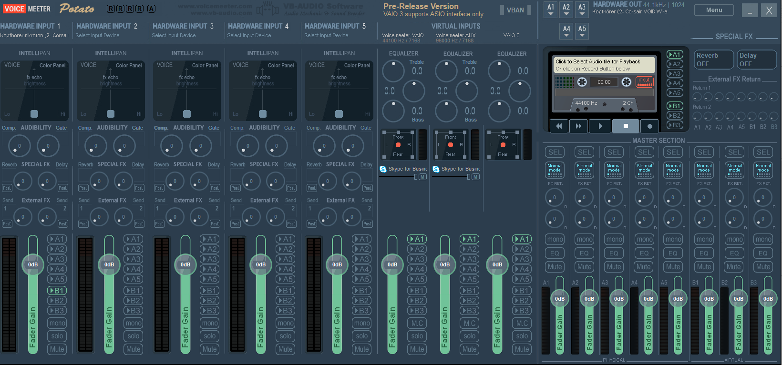Viewport: 782px width, 365px height.
Task: Click the Skype icon under Voicemeeter VAIO
Action: [x=383, y=169]
